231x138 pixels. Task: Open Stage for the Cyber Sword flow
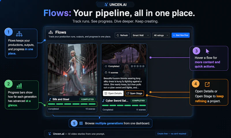coord(134,93)
